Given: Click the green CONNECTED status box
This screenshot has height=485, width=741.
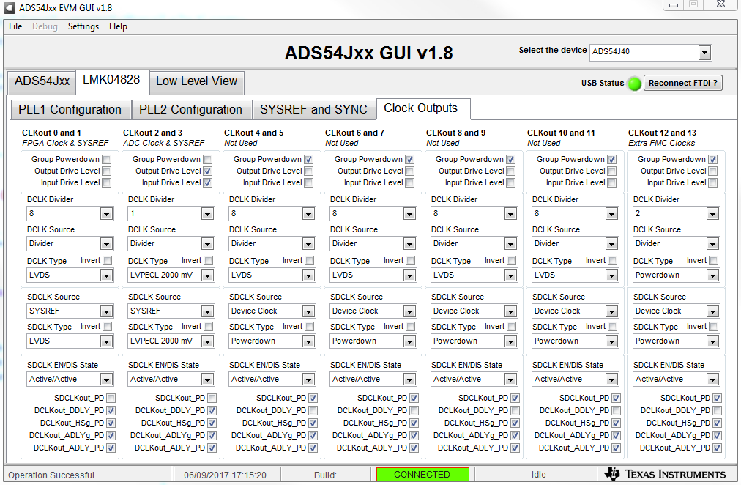Looking at the screenshot, I should [422, 474].
